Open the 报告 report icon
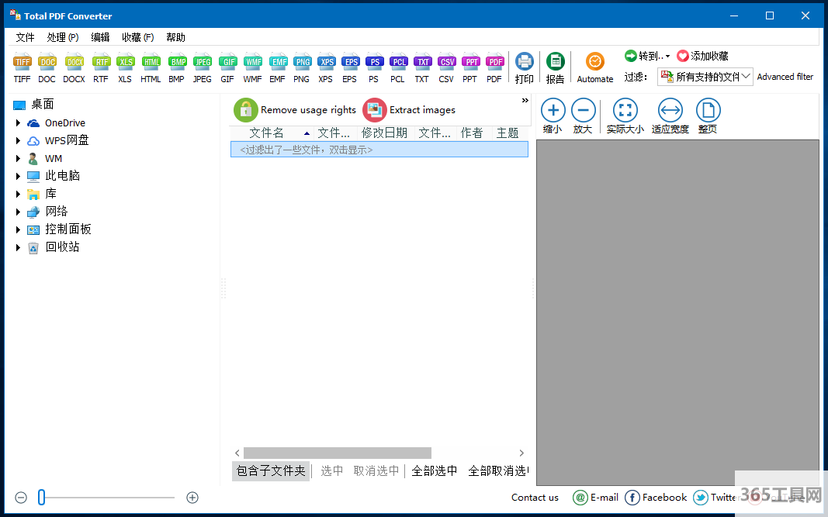The height and width of the screenshot is (517, 828). coord(555,62)
